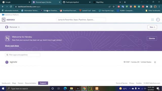162x91 pixels.
Task: Click the ABP extension icon
Action: [119, 7]
